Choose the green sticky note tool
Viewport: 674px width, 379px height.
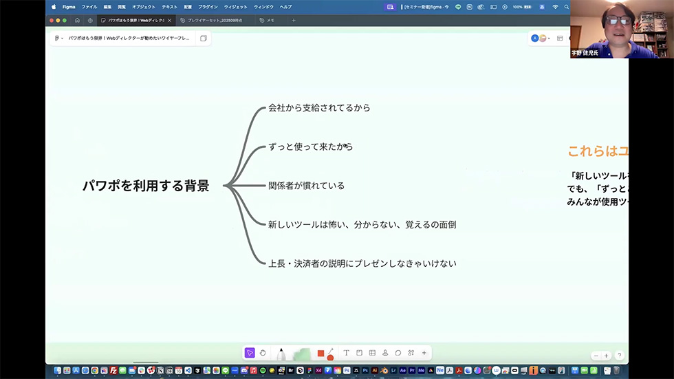tap(302, 354)
